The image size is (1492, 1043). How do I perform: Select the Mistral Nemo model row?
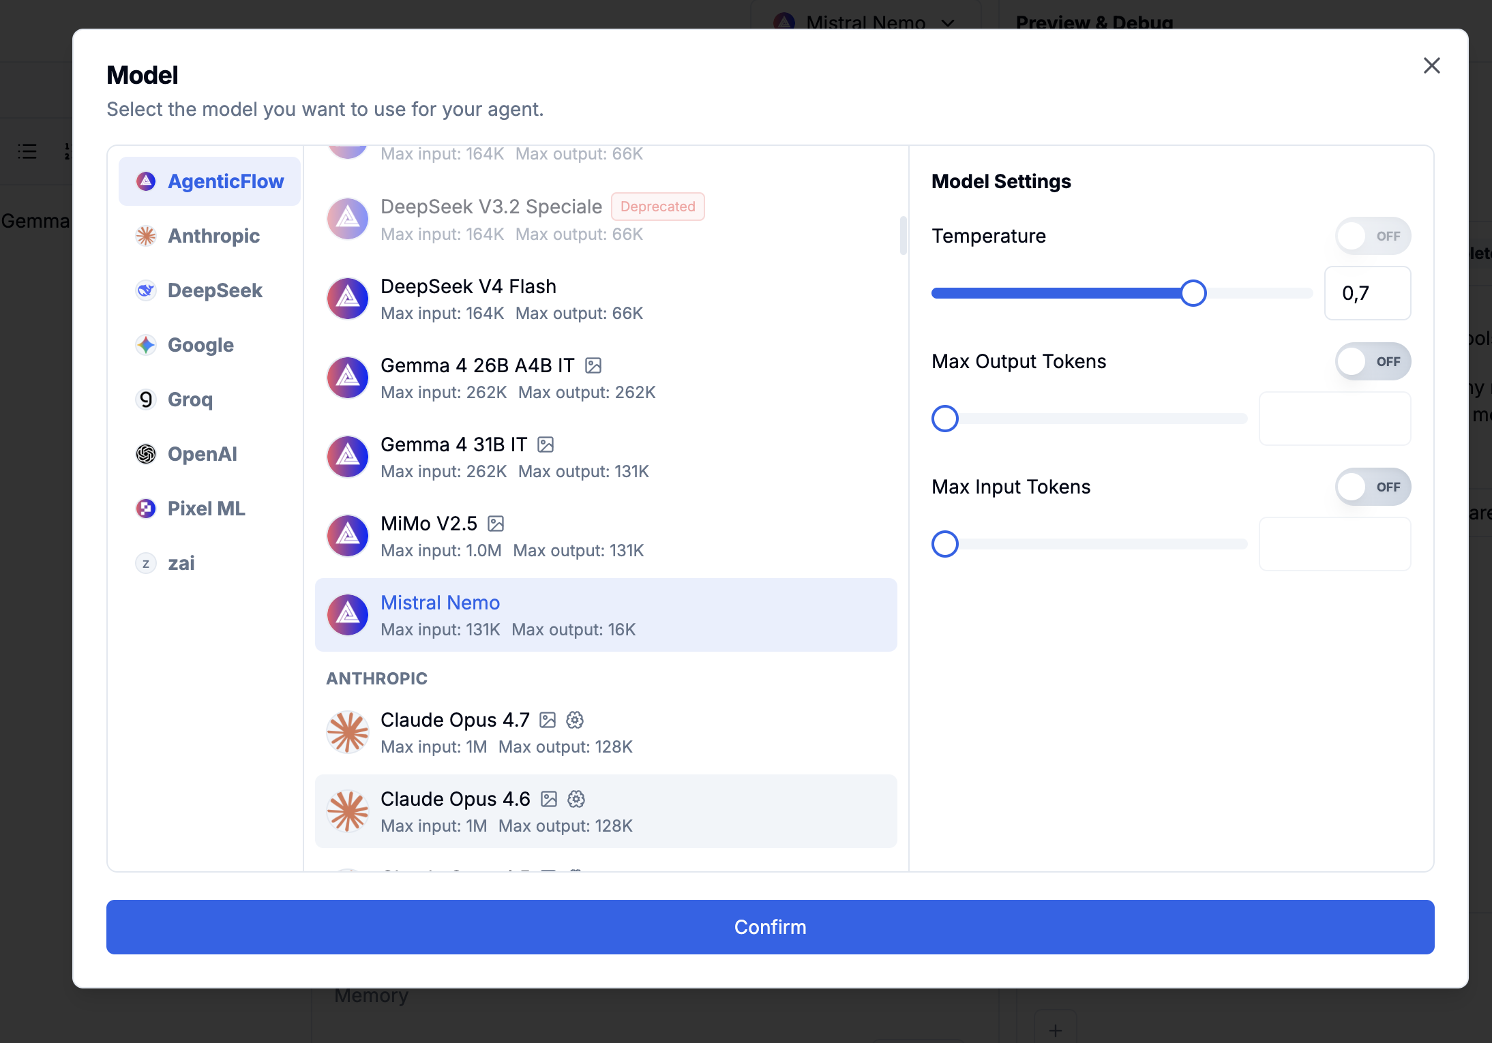coord(606,615)
